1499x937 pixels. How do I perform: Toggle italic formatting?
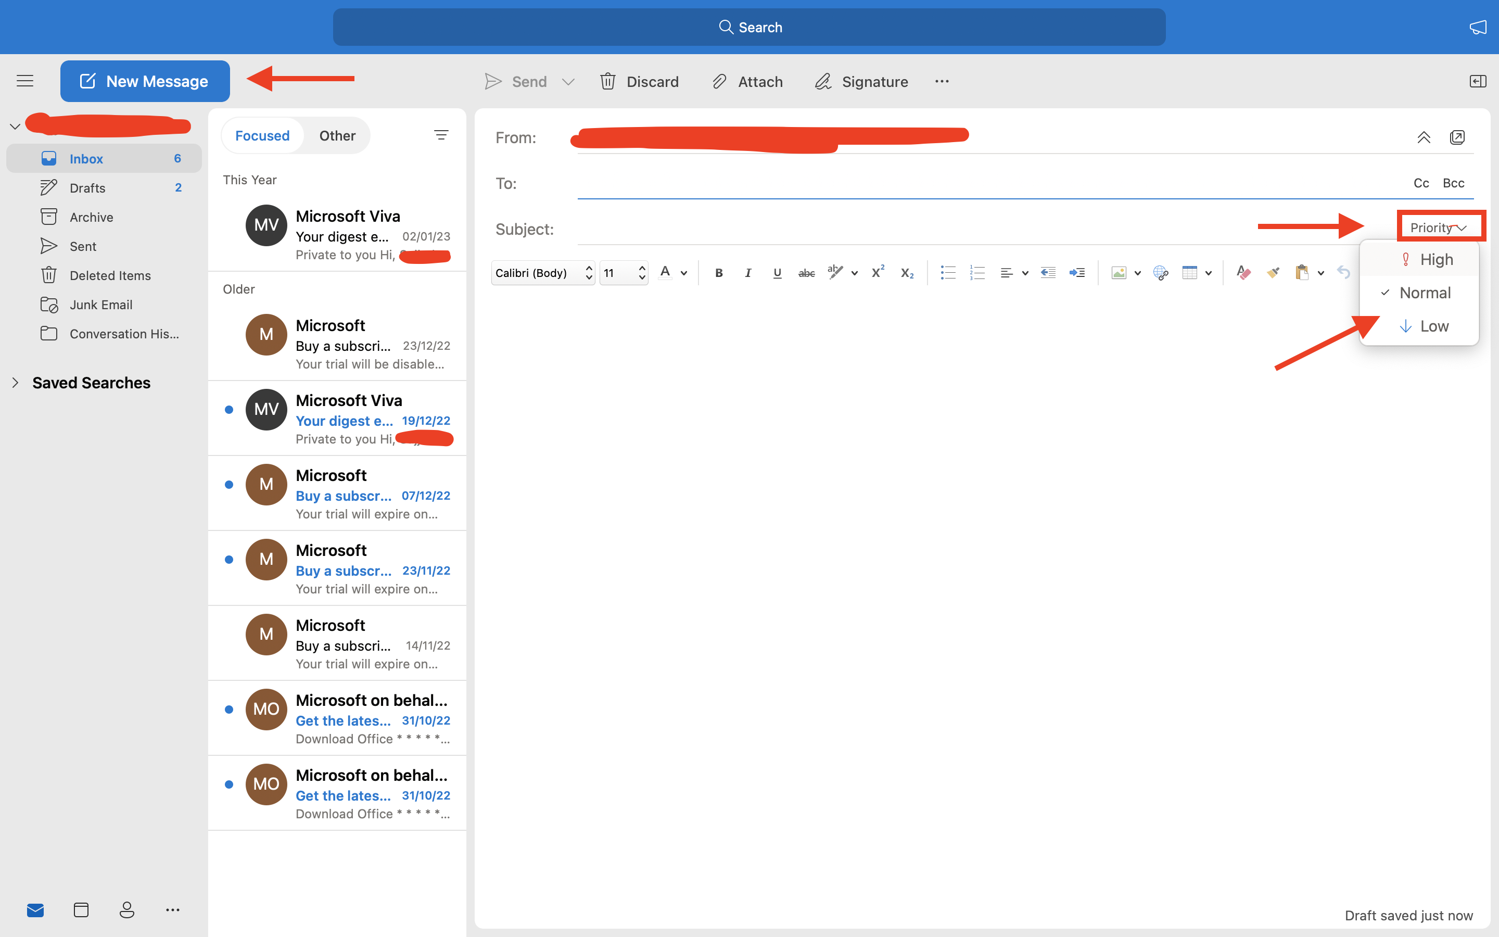pos(747,273)
